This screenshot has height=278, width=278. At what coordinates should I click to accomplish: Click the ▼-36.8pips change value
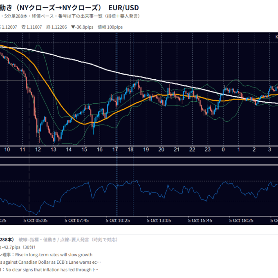[x=82, y=27]
